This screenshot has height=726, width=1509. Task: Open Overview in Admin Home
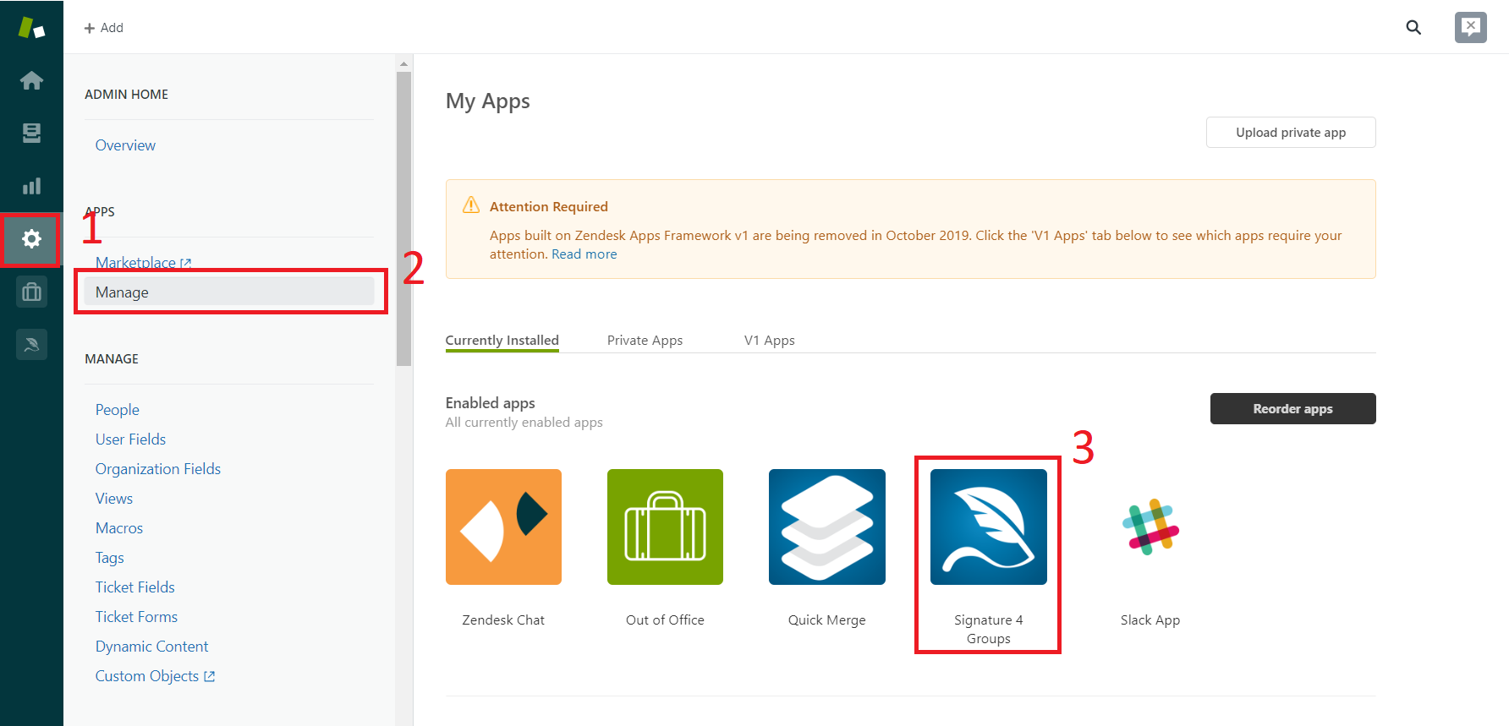tap(125, 145)
